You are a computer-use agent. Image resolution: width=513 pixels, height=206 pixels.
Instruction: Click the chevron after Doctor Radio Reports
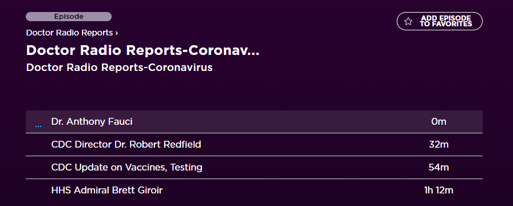[x=116, y=33]
